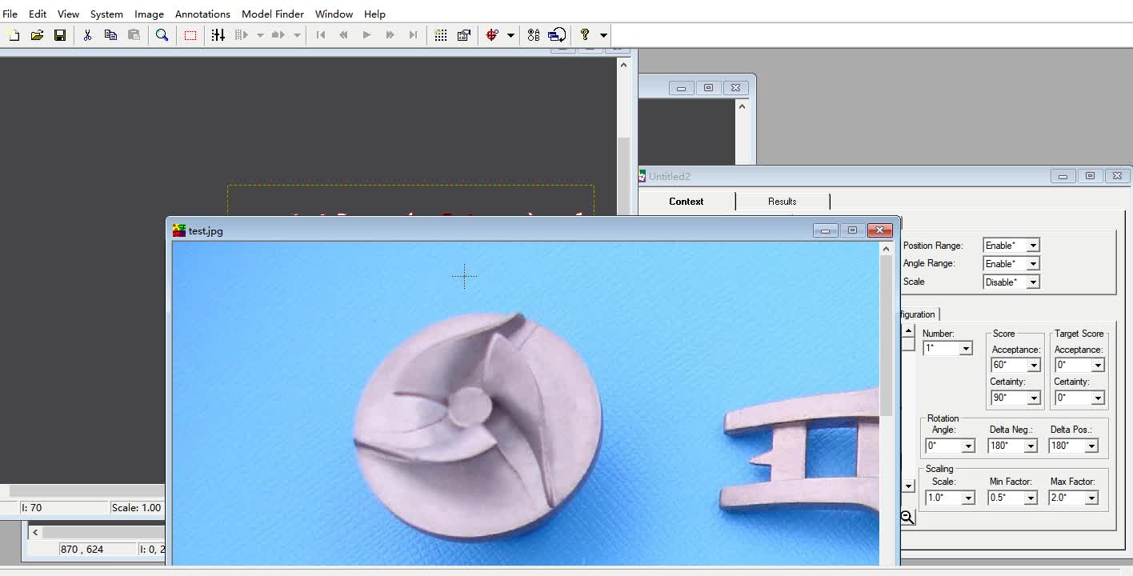Click test.jpg window's vertical scrollbar thumb

(x=886, y=336)
